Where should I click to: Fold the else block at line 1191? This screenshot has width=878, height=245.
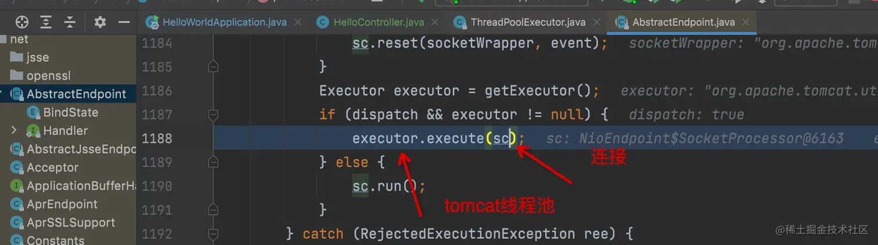point(213,209)
